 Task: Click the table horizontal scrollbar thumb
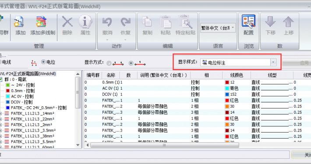tap(164, 145)
